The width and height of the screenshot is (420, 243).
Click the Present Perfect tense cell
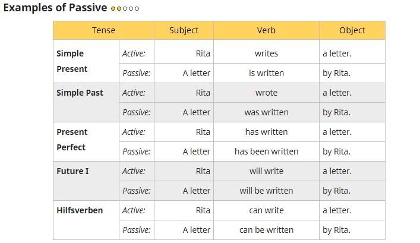86,142
